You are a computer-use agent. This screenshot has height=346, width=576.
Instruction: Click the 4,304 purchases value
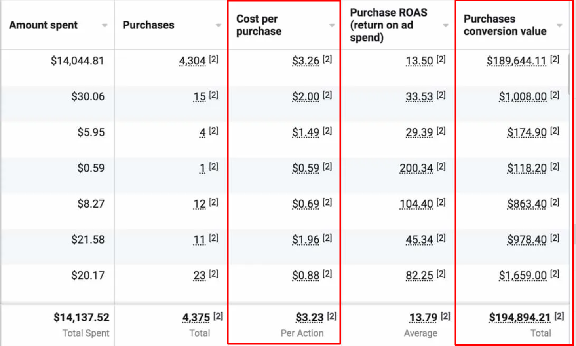(x=192, y=61)
